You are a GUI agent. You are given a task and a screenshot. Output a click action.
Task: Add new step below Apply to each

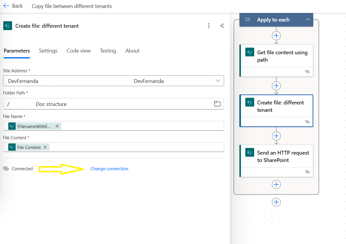276,202
